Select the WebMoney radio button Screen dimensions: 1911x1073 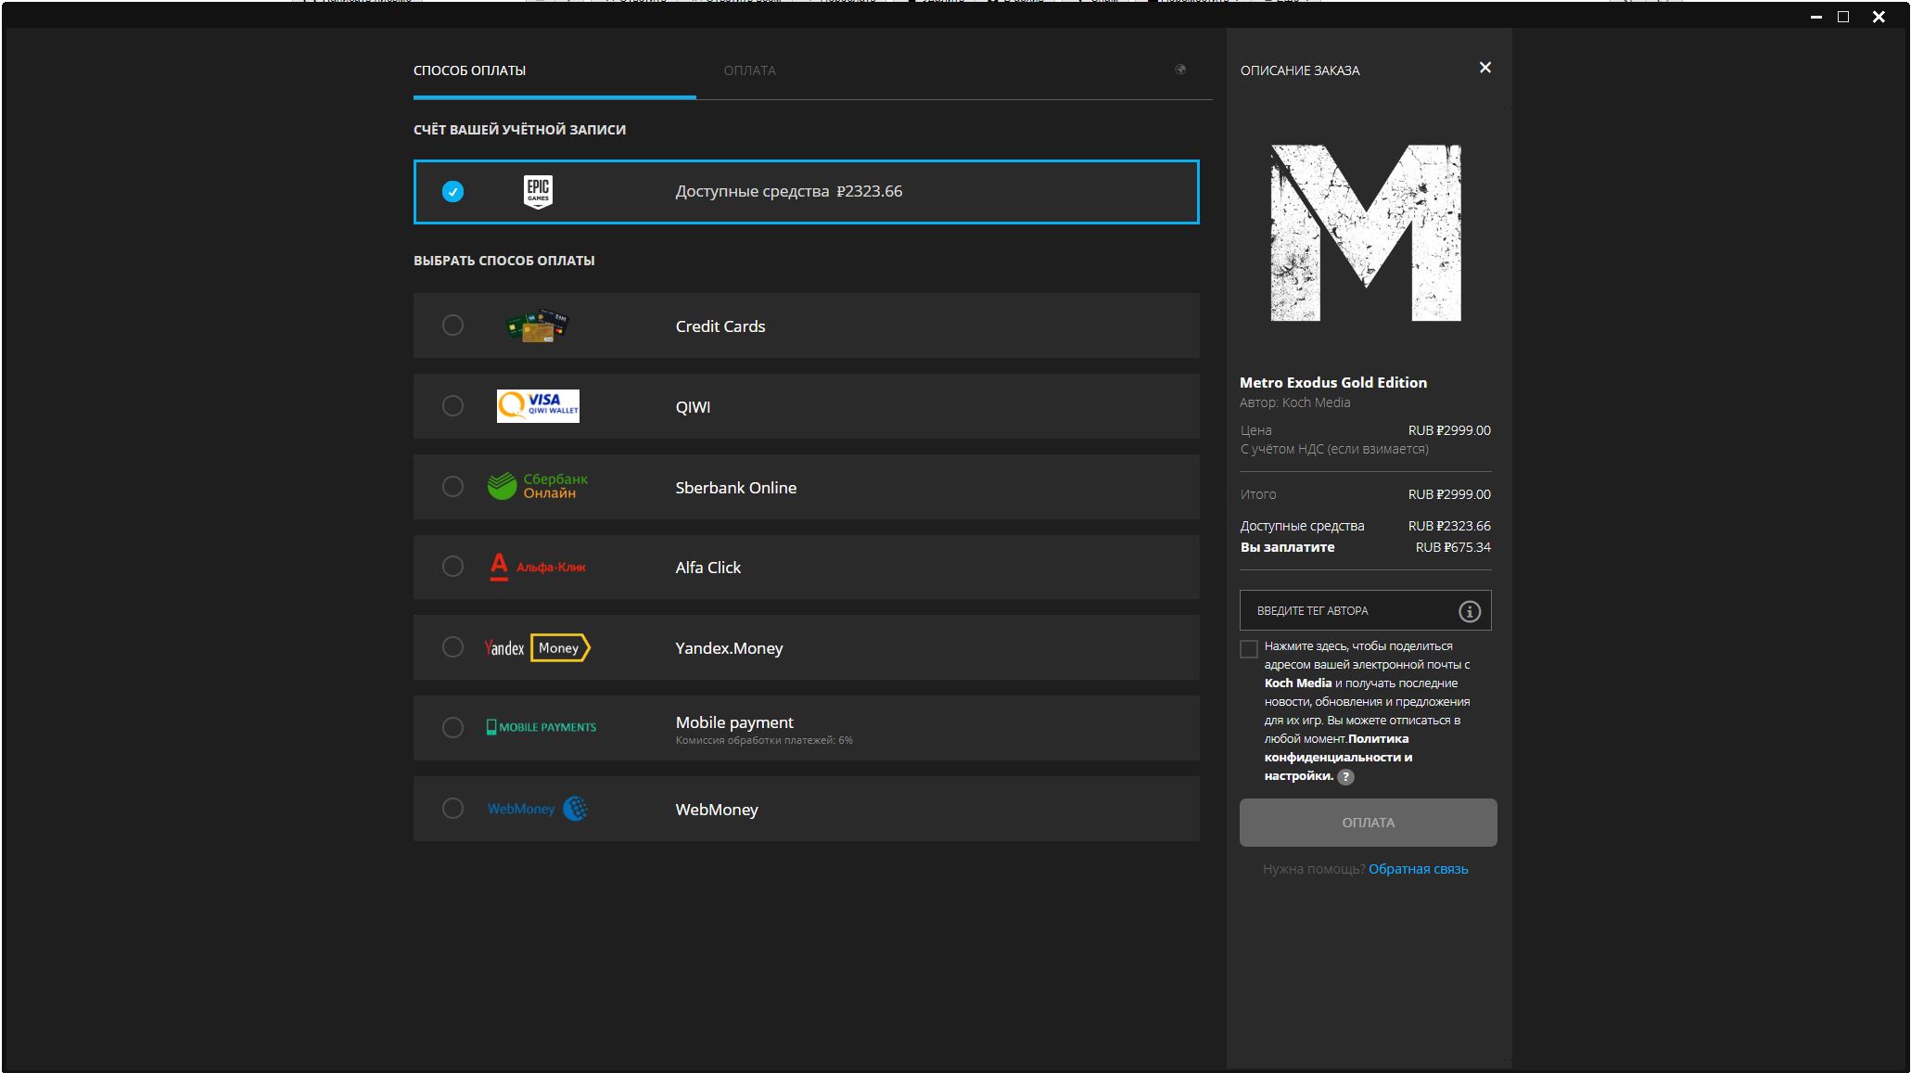pyautogui.click(x=452, y=809)
